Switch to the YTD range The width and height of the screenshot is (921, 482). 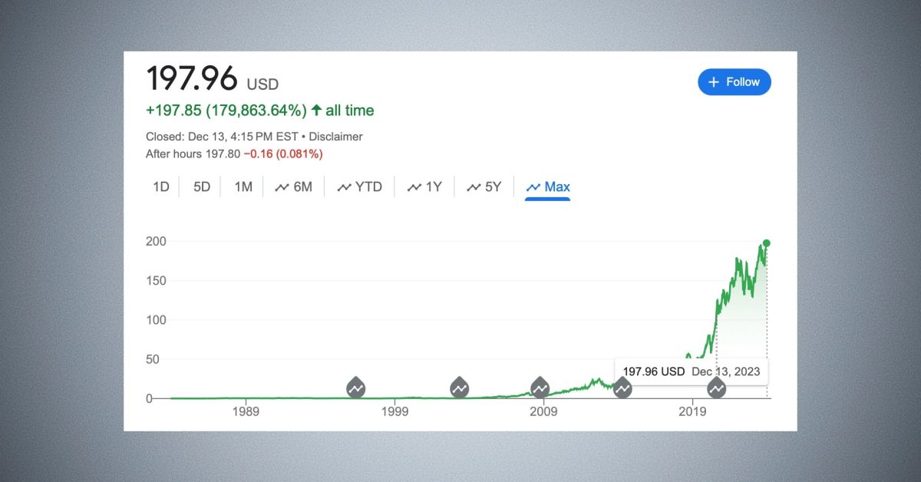pyautogui.click(x=360, y=187)
